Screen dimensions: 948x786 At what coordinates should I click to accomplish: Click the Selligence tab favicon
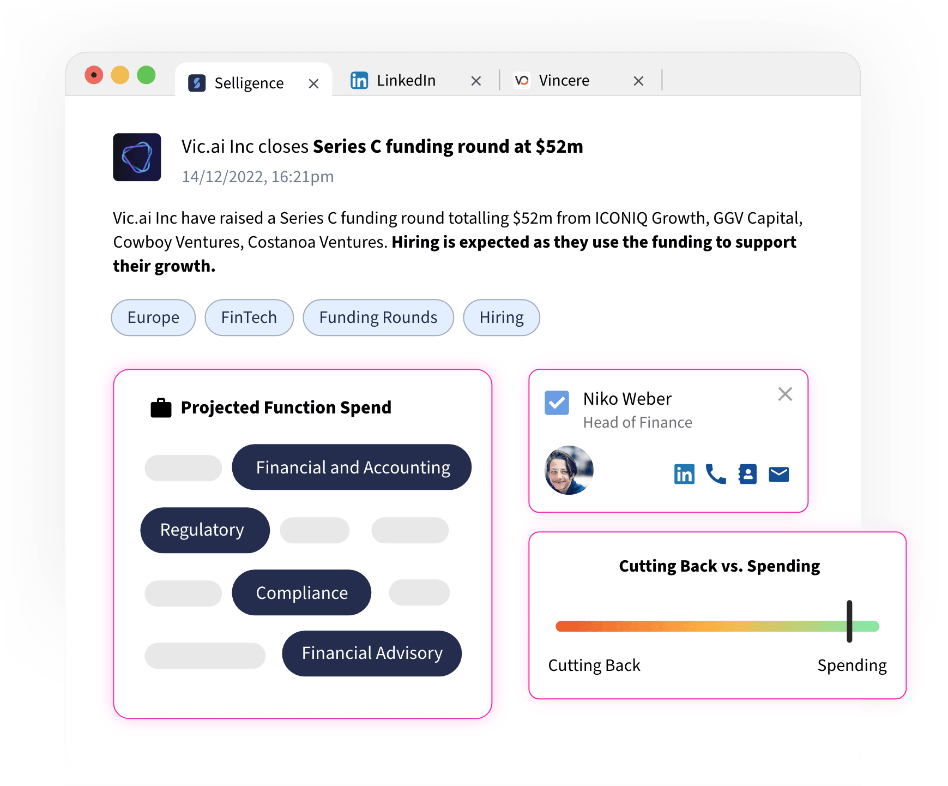pos(197,83)
